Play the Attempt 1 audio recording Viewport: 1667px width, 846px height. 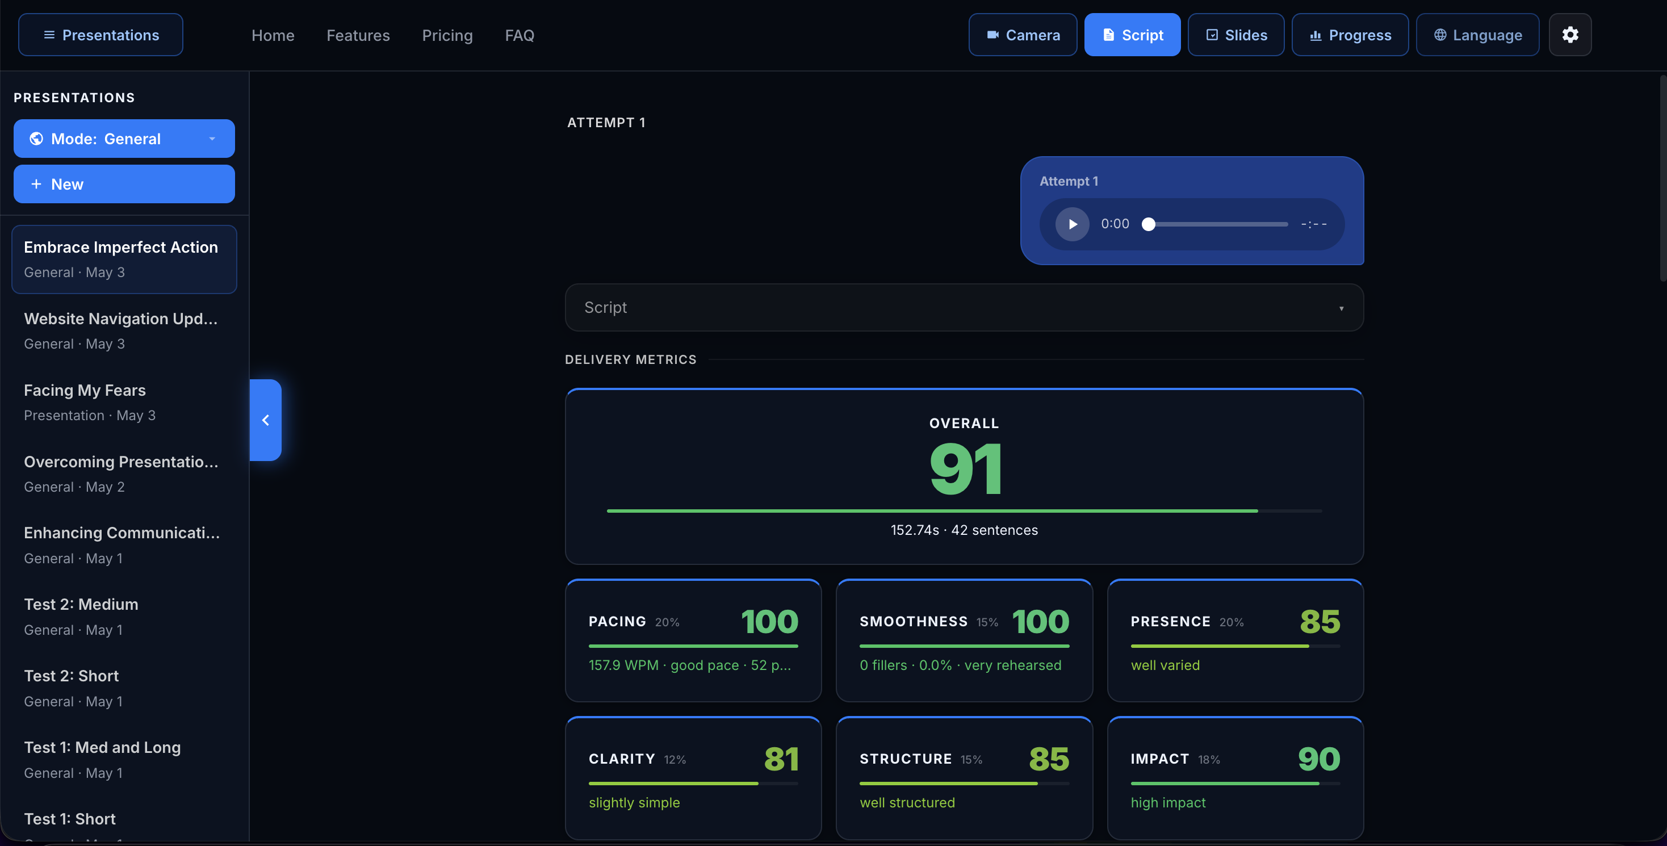[1073, 224]
